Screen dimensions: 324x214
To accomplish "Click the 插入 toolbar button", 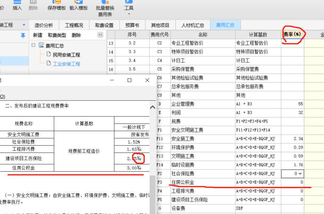I will click(x=17, y=5).
